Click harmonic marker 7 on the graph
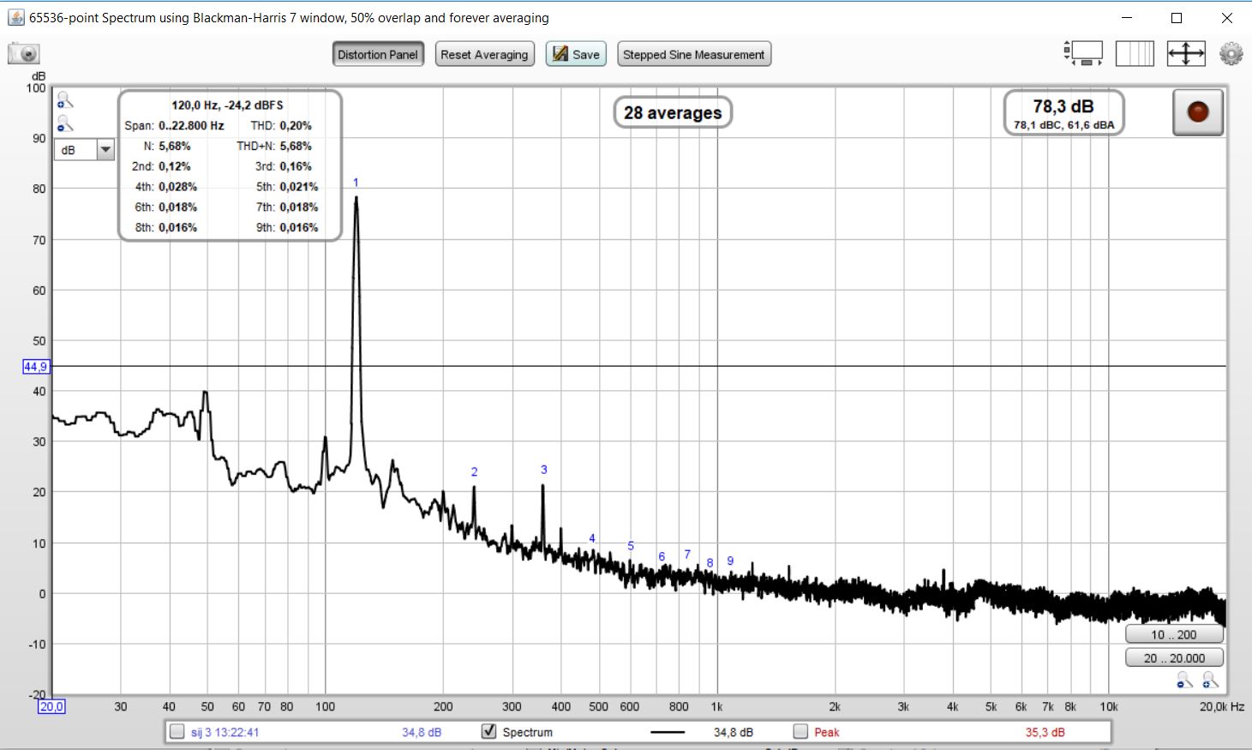1252x750 pixels. pyautogui.click(x=687, y=555)
